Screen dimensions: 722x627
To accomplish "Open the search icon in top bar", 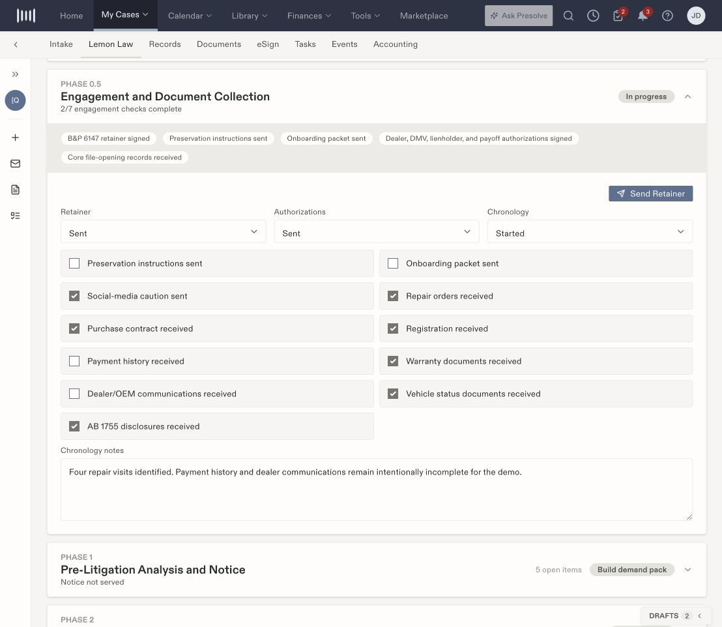I will pos(568,16).
